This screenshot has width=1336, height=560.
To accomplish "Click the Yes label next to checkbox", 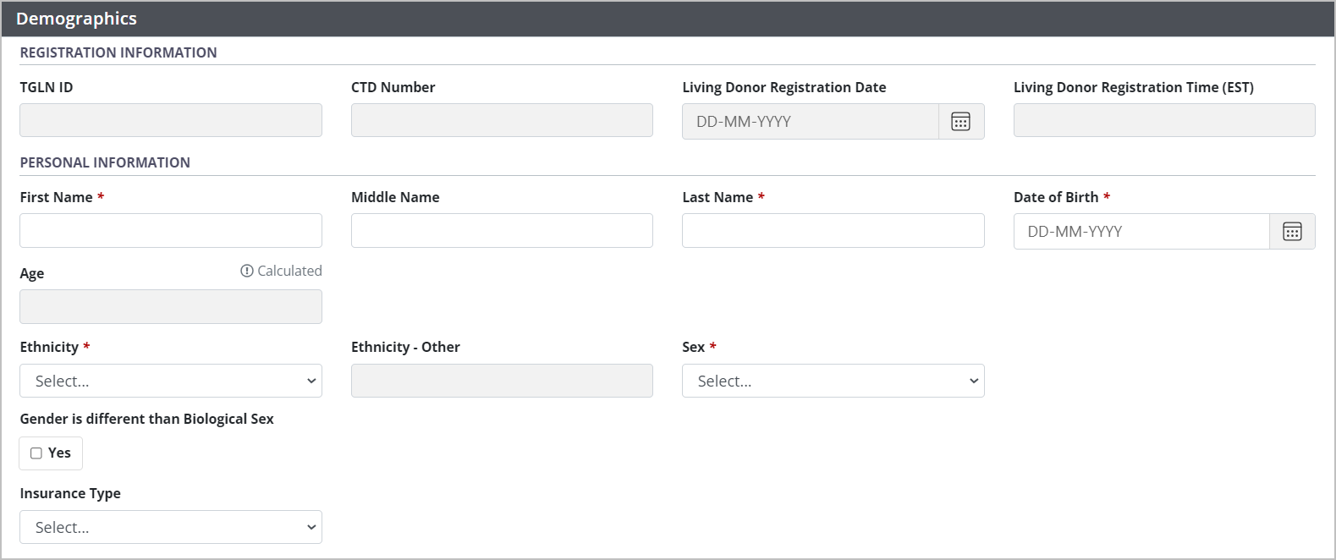I will 59,453.
